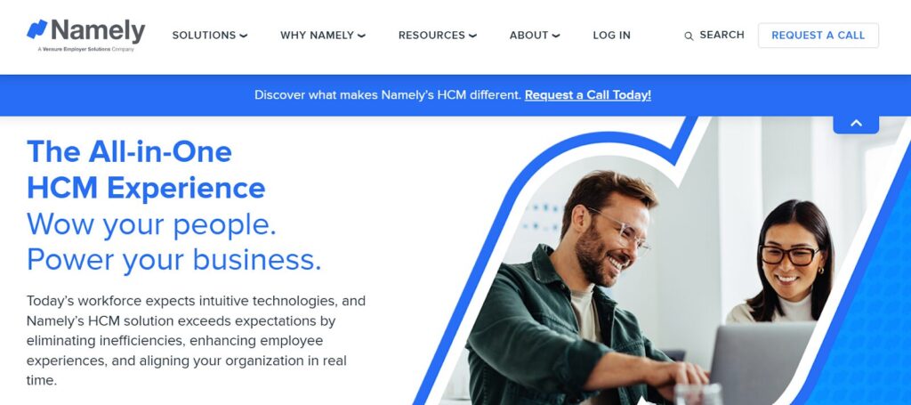Click the Namely logo icon
This screenshot has width=911, height=405.
coord(36,29)
